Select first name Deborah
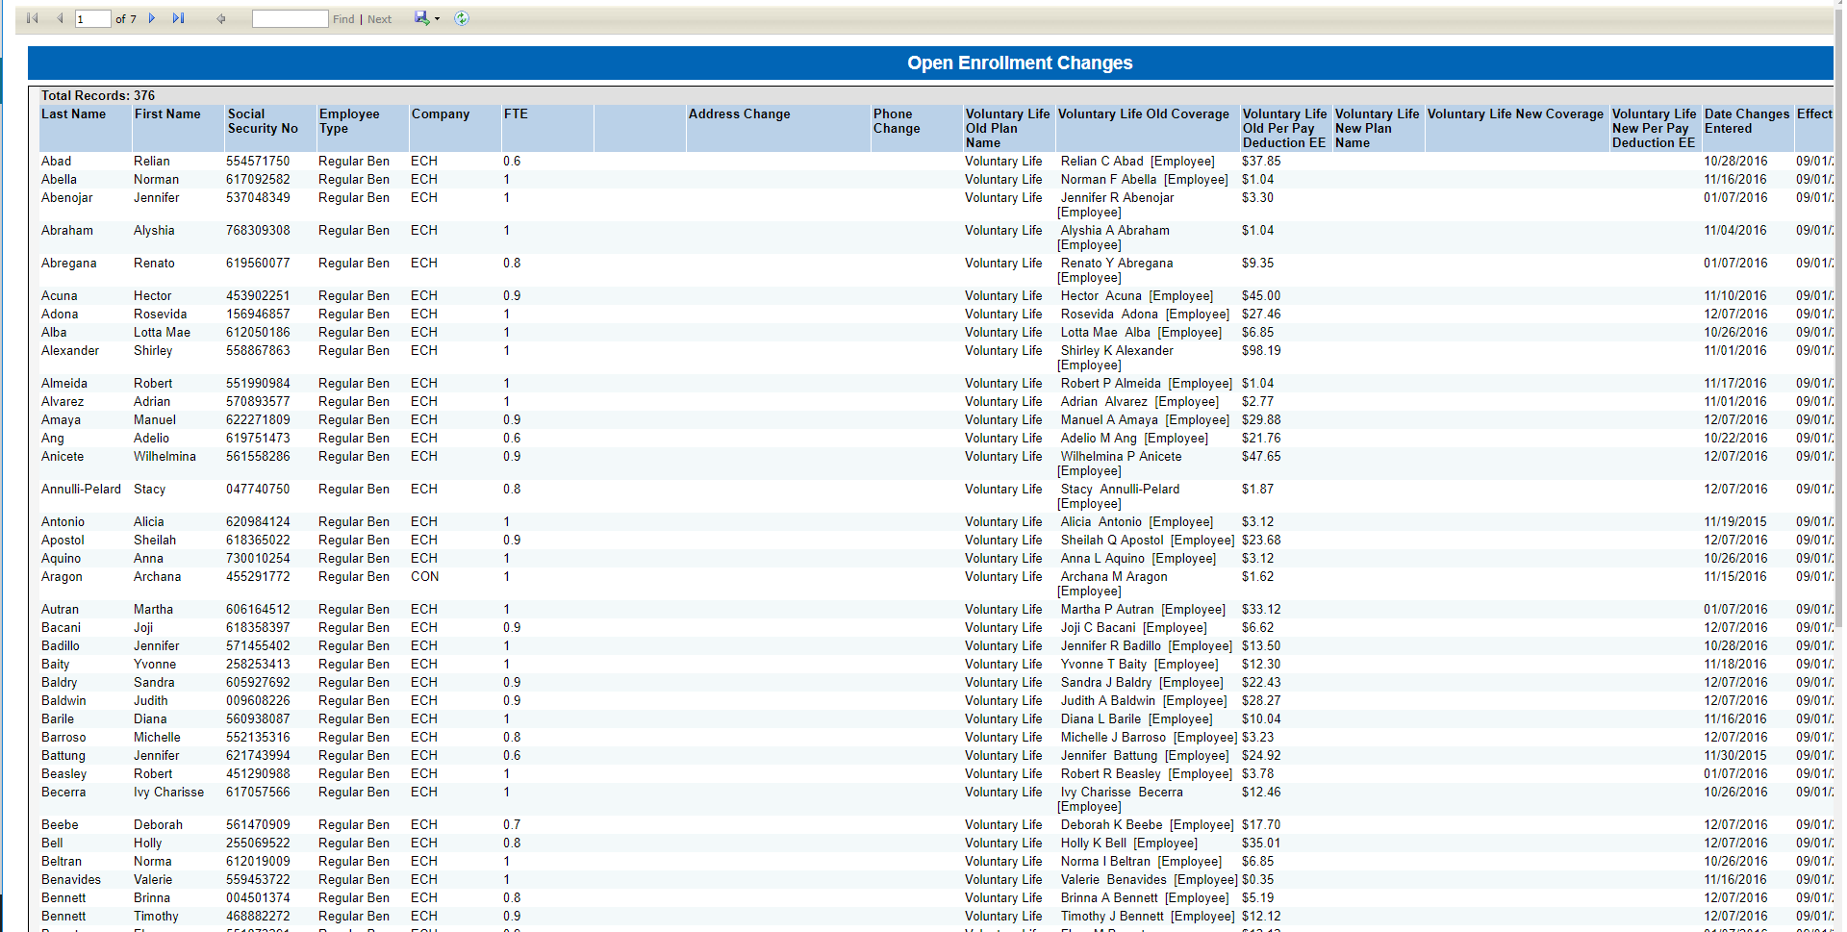The image size is (1847, 932). point(158,824)
